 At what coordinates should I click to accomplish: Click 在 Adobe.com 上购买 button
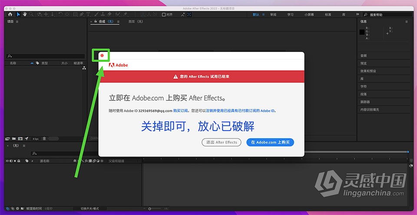(270, 142)
